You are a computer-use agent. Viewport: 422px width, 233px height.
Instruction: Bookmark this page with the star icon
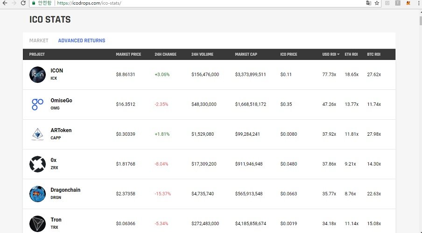pos(377,3)
